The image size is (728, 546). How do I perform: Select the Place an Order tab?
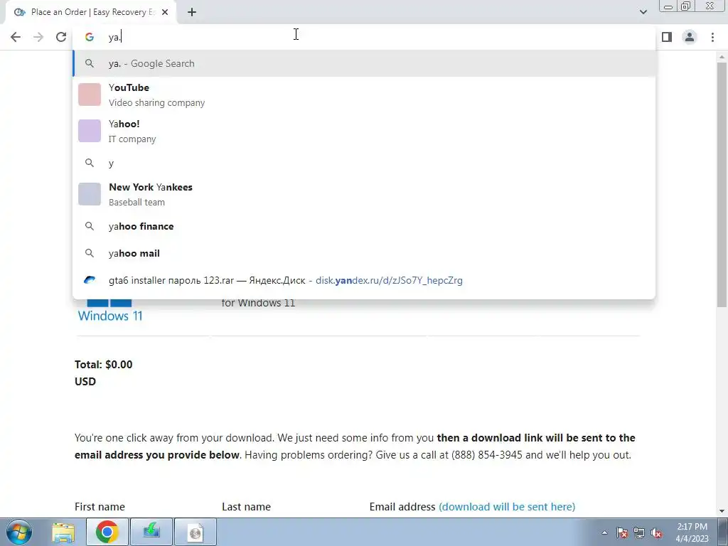[x=90, y=13]
